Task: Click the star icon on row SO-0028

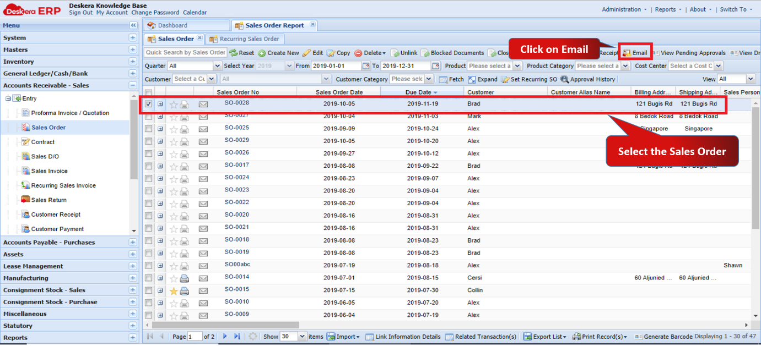Action: (174, 104)
